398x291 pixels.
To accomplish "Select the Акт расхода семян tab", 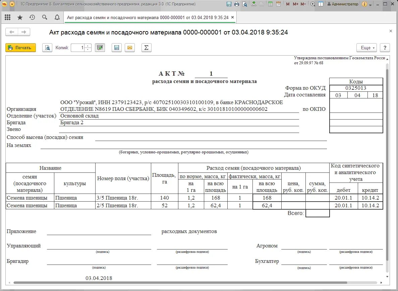I will coord(148,17).
